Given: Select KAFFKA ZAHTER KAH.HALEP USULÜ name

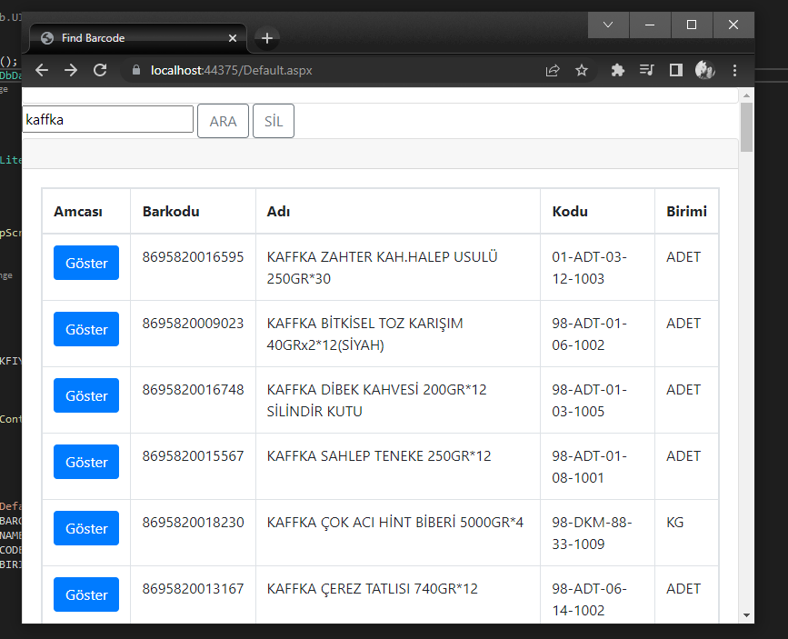Looking at the screenshot, I should 382,267.
